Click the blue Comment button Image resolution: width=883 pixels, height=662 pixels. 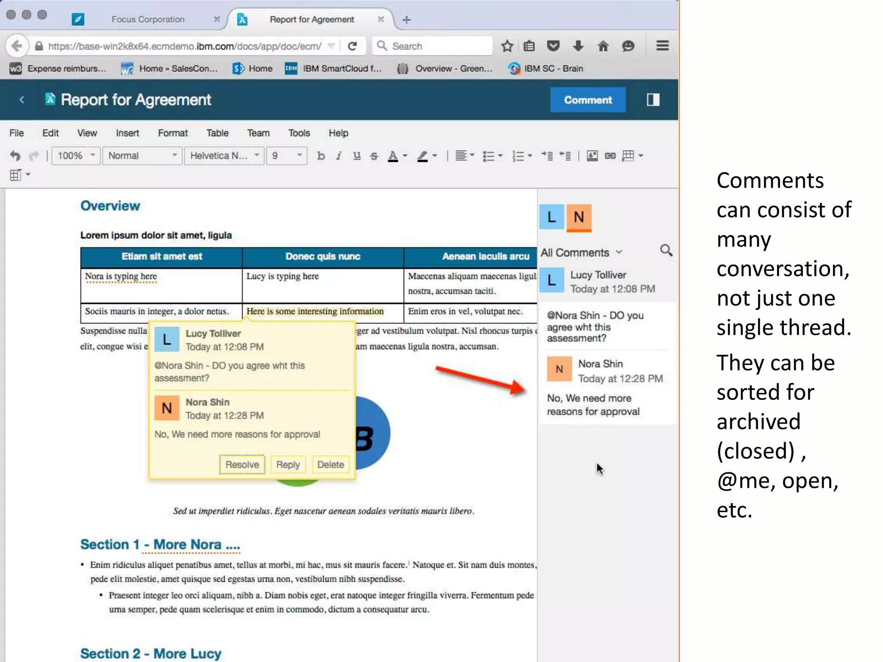tap(587, 100)
